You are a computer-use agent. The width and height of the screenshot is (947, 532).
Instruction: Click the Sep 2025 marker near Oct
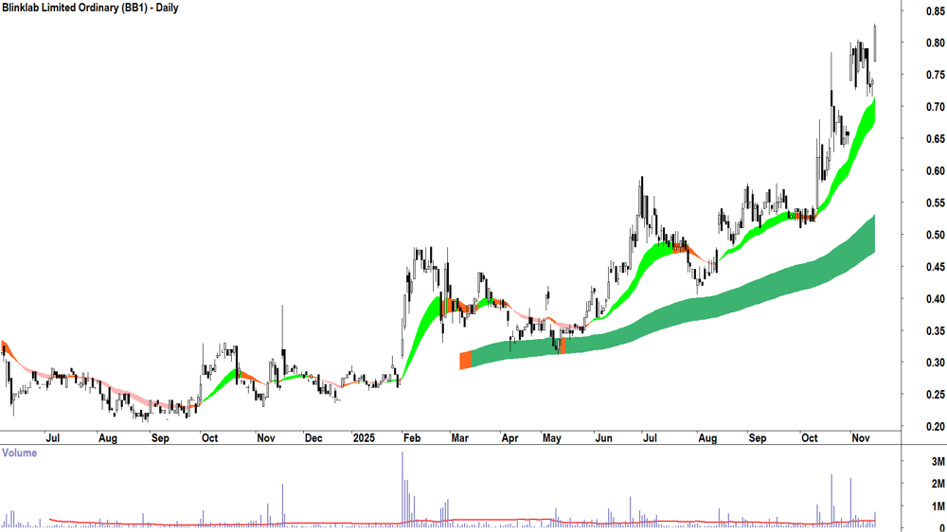coord(758,437)
